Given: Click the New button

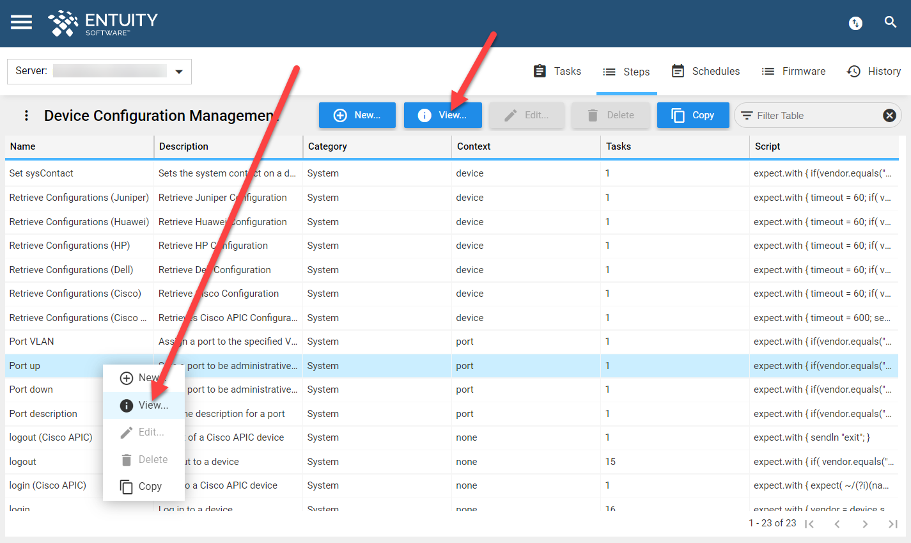Looking at the screenshot, I should pos(357,115).
